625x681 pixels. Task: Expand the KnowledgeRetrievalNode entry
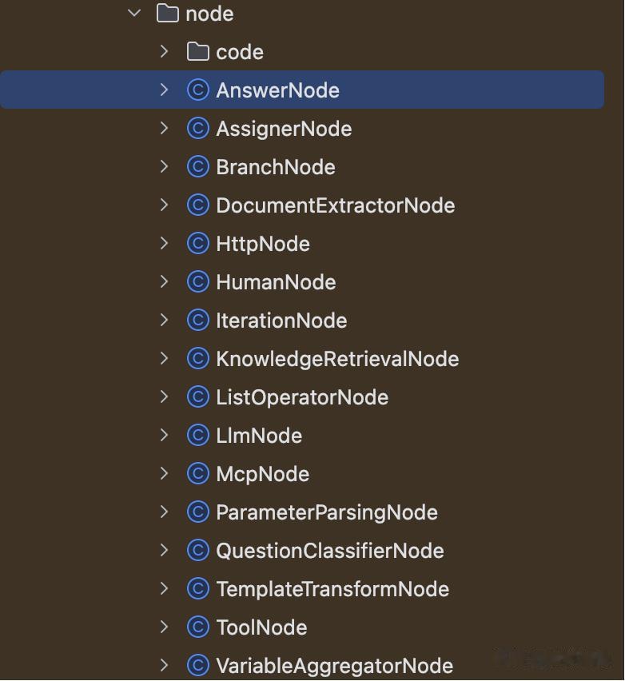(x=165, y=358)
